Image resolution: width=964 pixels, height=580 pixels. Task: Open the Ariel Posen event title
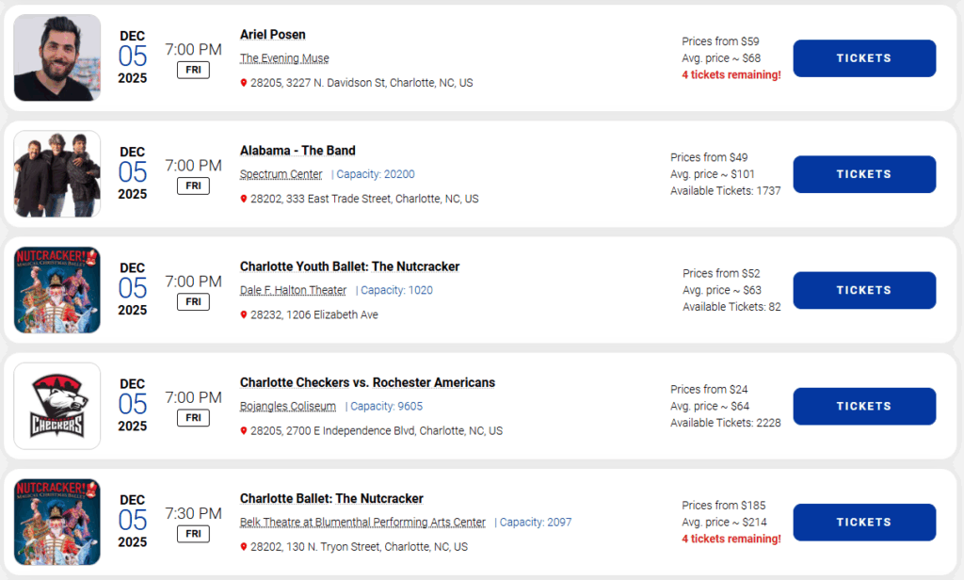point(273,35)
